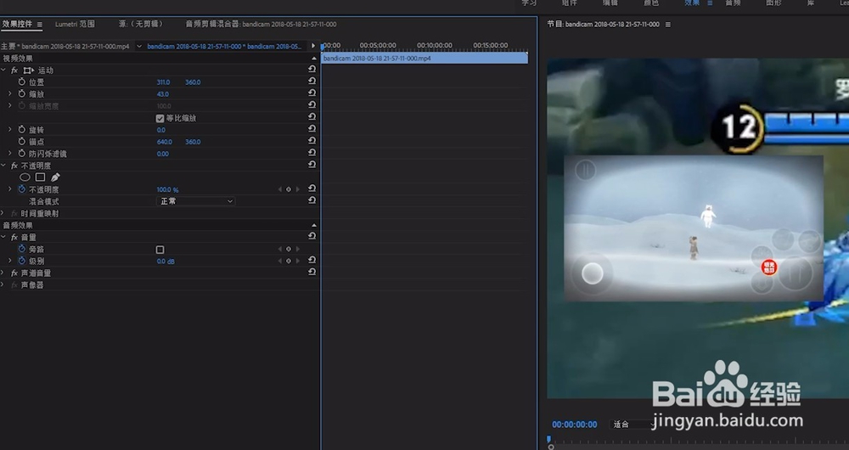Click the 级别 value 0.0 dB
This screenshot has width=849, height=450.
[x=166, y=261]
